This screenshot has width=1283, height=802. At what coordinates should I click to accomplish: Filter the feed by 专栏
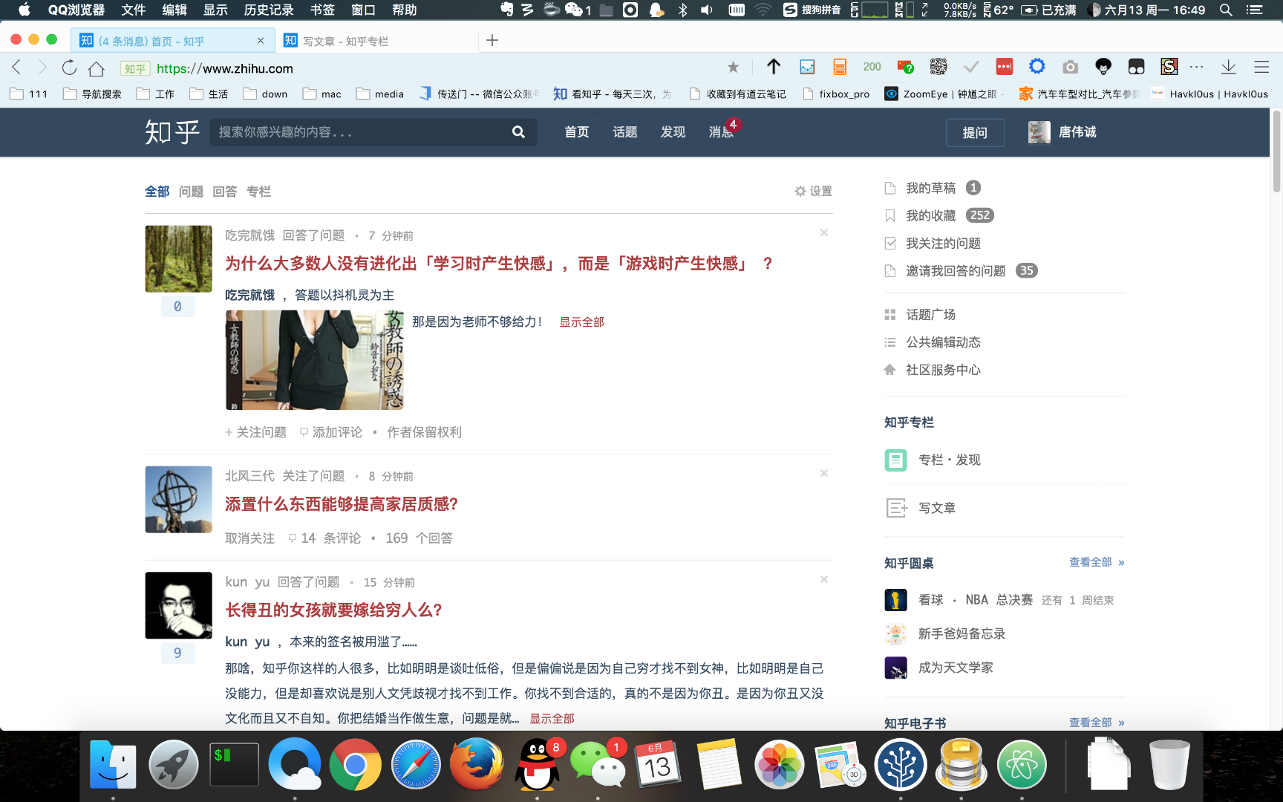click(x=259, y=192)
